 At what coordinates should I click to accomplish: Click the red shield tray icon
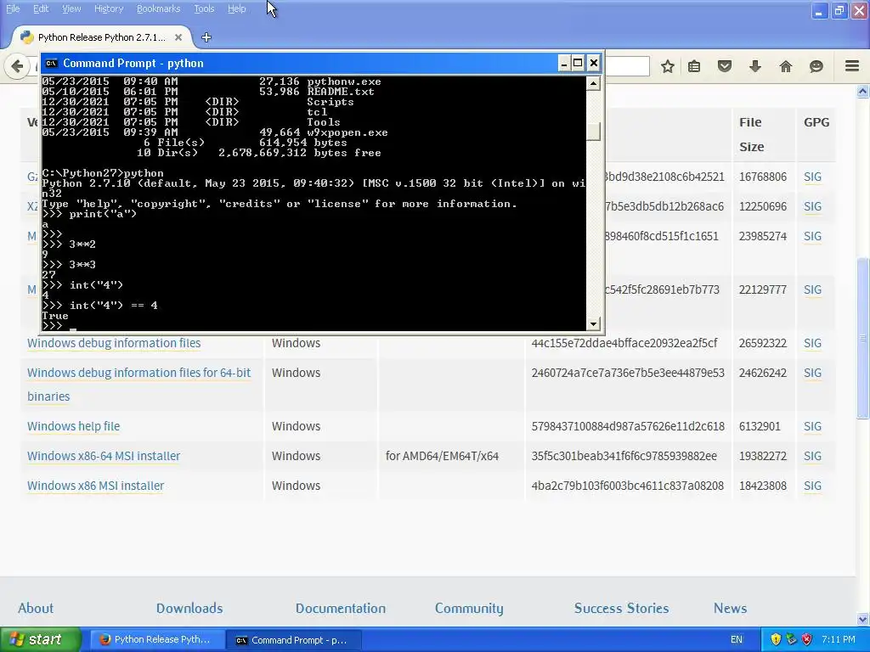pos(807,639)
